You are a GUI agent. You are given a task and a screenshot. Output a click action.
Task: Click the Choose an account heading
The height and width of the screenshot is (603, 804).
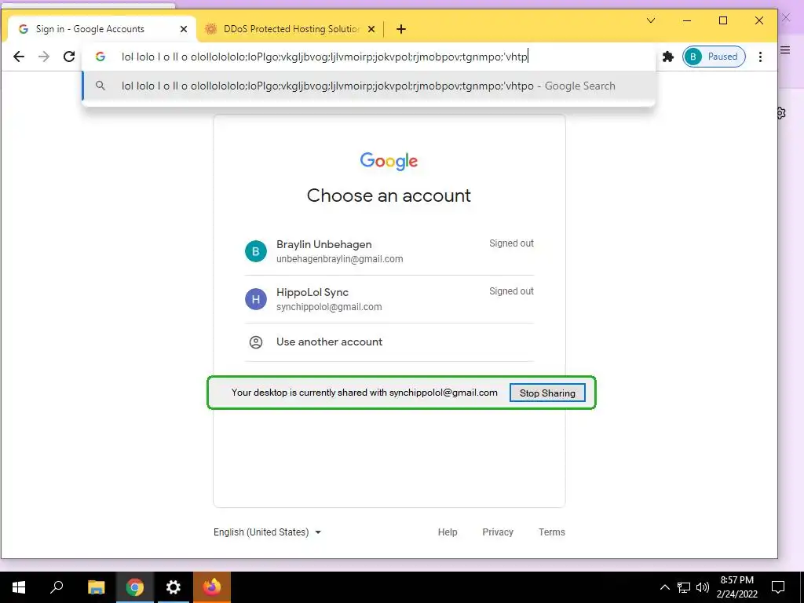389,196
